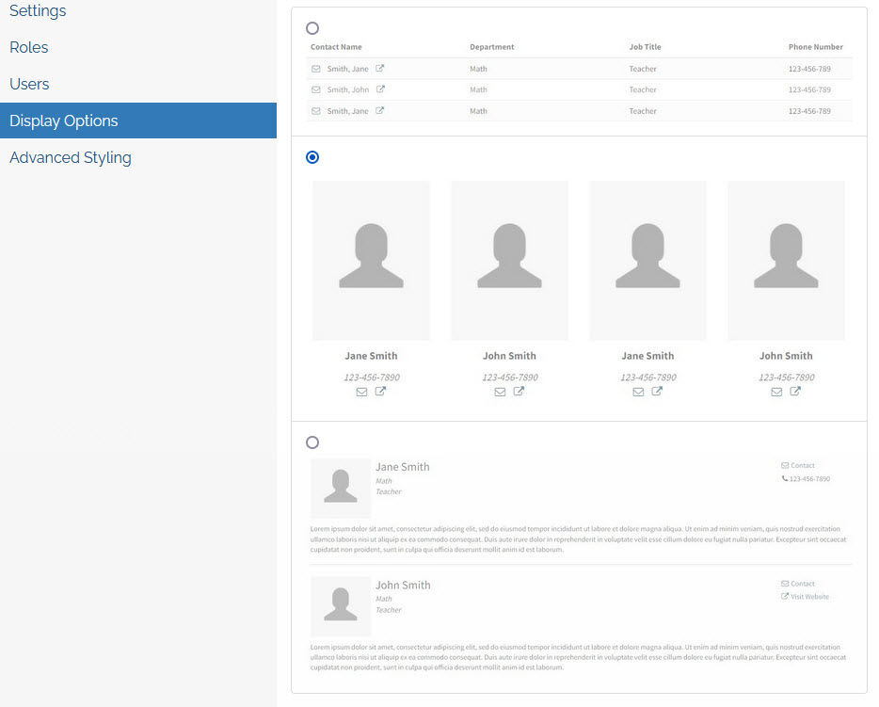Click John Smith's profile photo thumbnail
The width and height of the screenshot is (879, 707).
point(340,606)
